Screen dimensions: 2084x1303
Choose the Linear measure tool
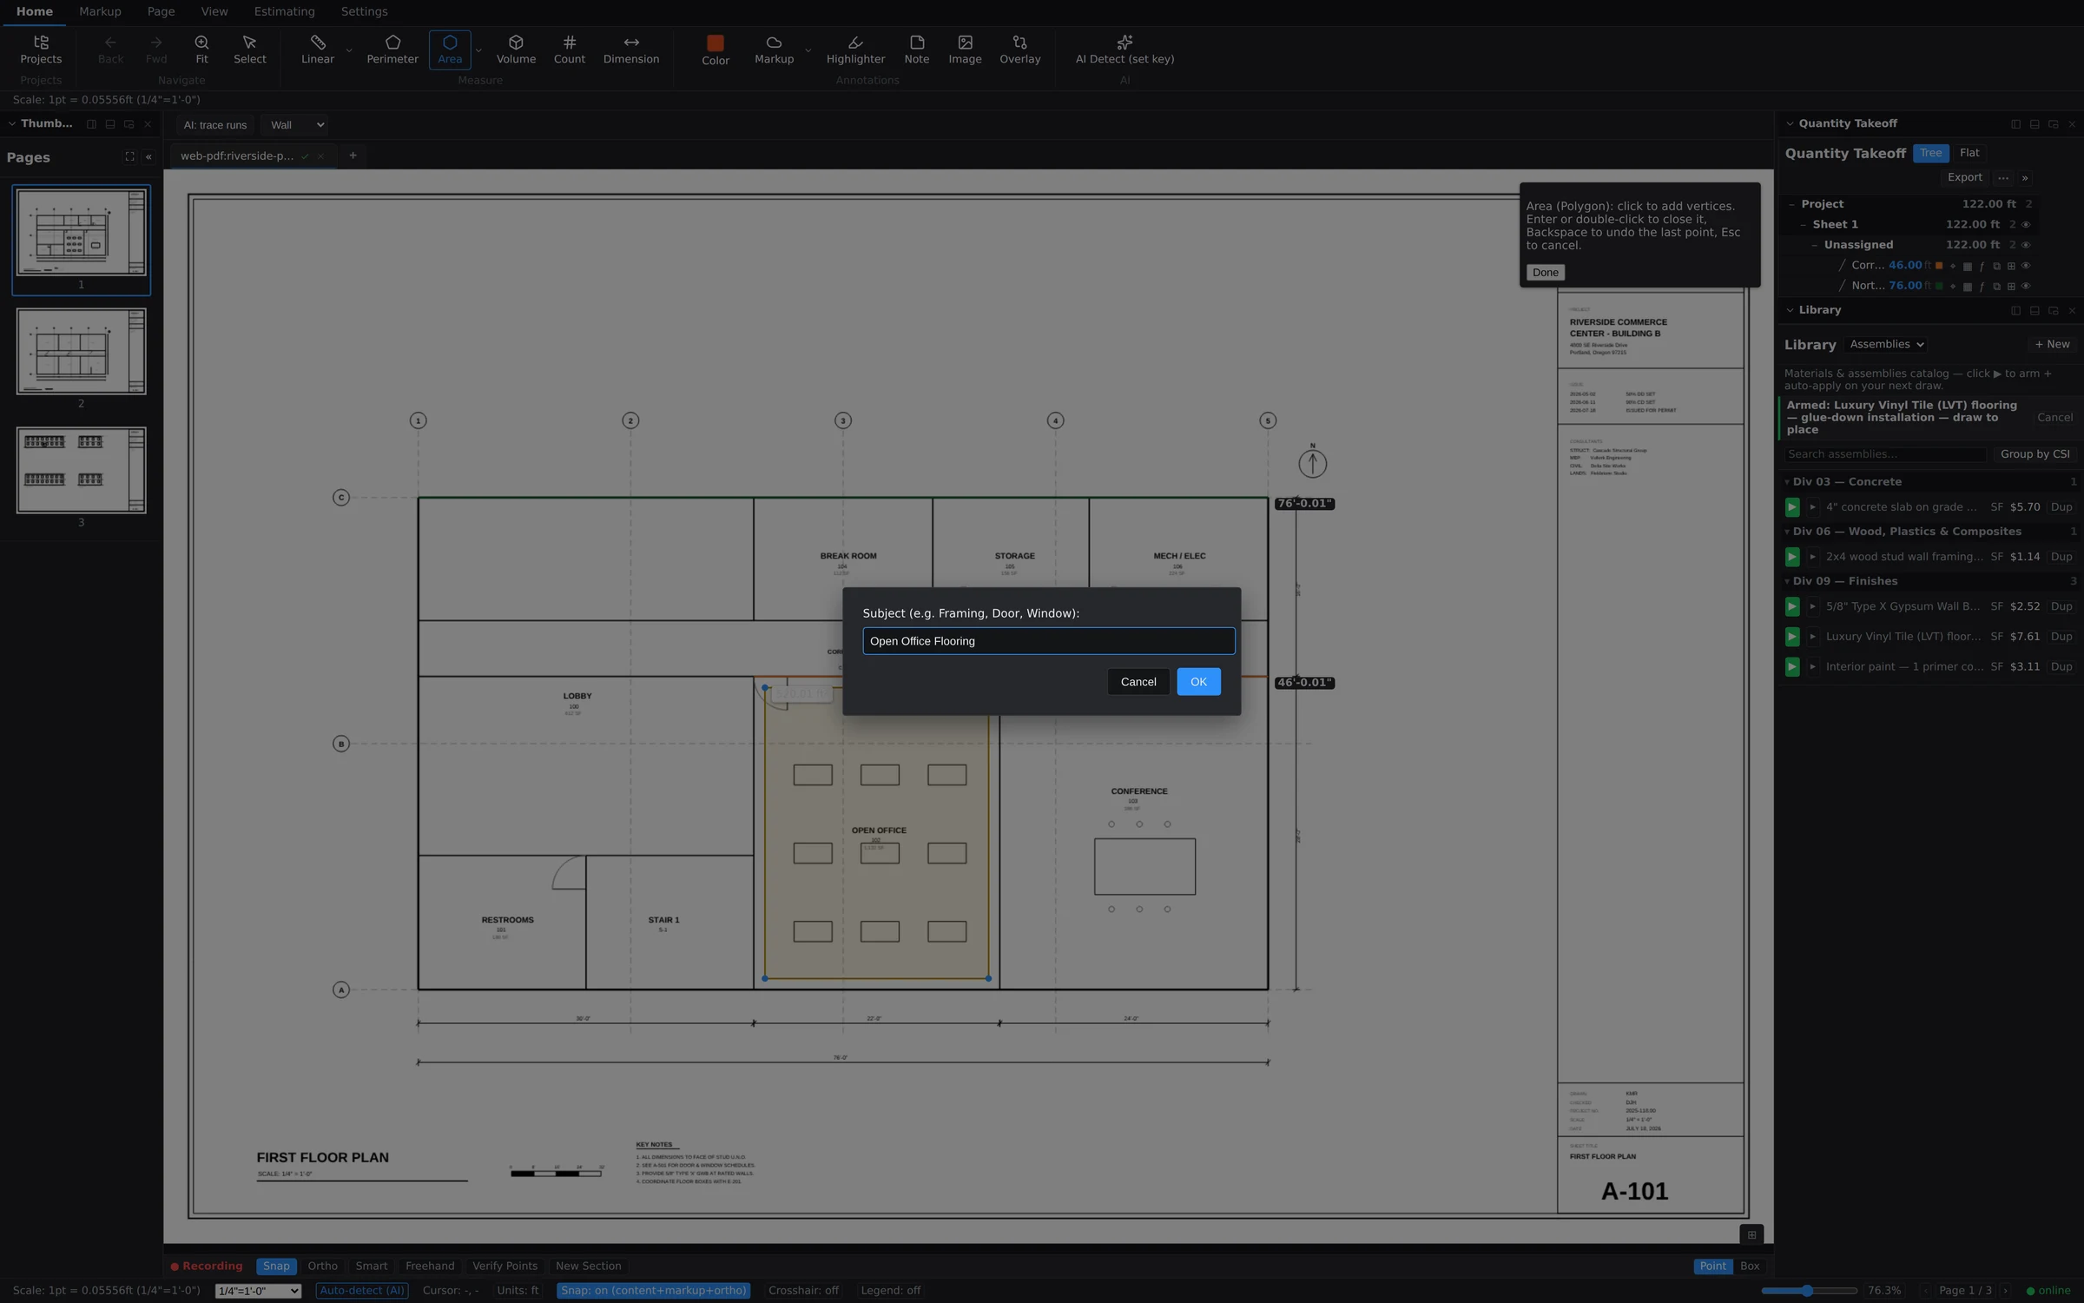[x=317, y=50]
